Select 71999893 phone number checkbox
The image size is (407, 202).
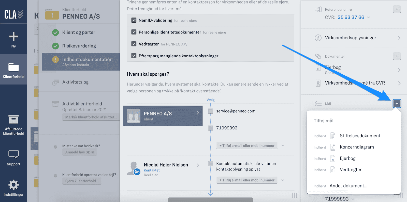(x=211, y=128)
